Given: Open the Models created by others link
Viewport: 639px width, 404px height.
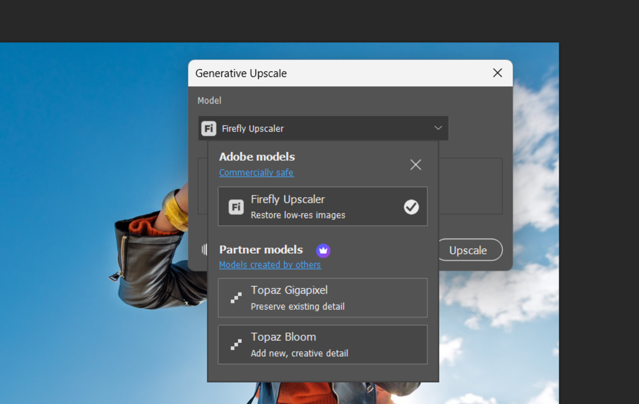Looking at the screenshot, I should click(270, 265).
